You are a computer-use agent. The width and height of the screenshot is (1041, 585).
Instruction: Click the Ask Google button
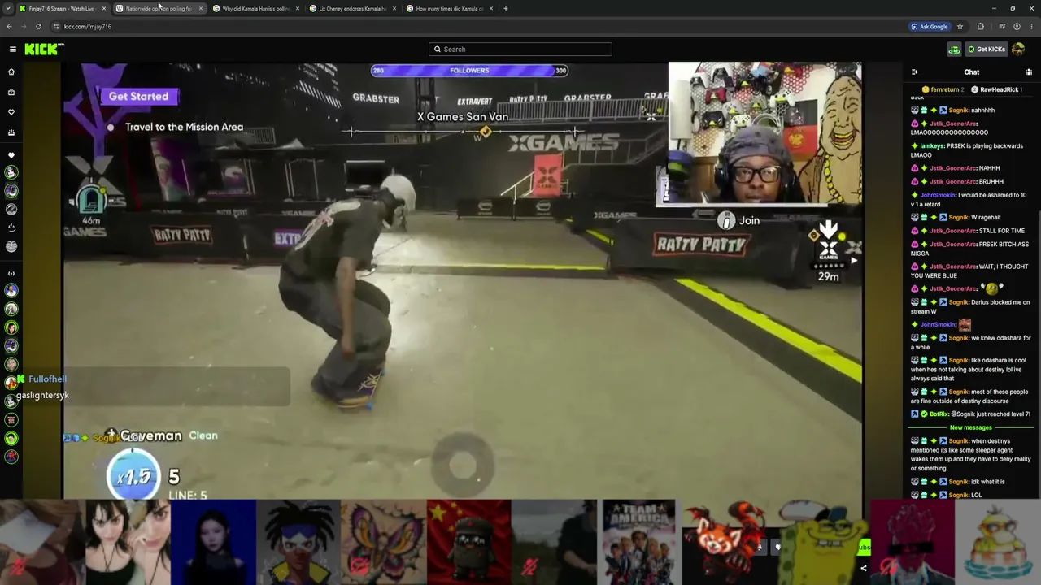click(x=930, y=27)
